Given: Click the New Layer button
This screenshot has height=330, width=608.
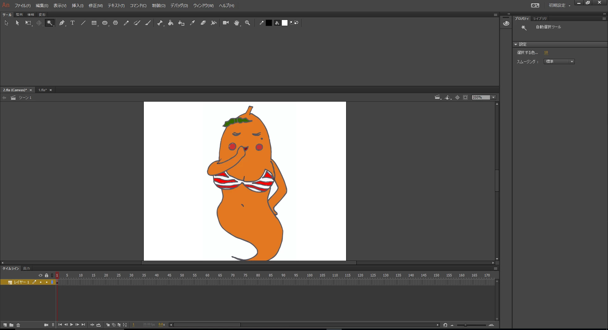Looking at the screenshot, I should [5, 325].
